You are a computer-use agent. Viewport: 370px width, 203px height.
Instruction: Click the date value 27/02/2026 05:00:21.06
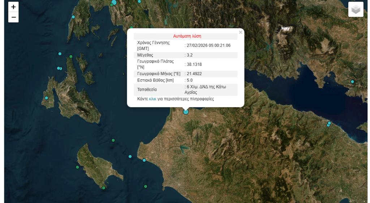[208, 46]
